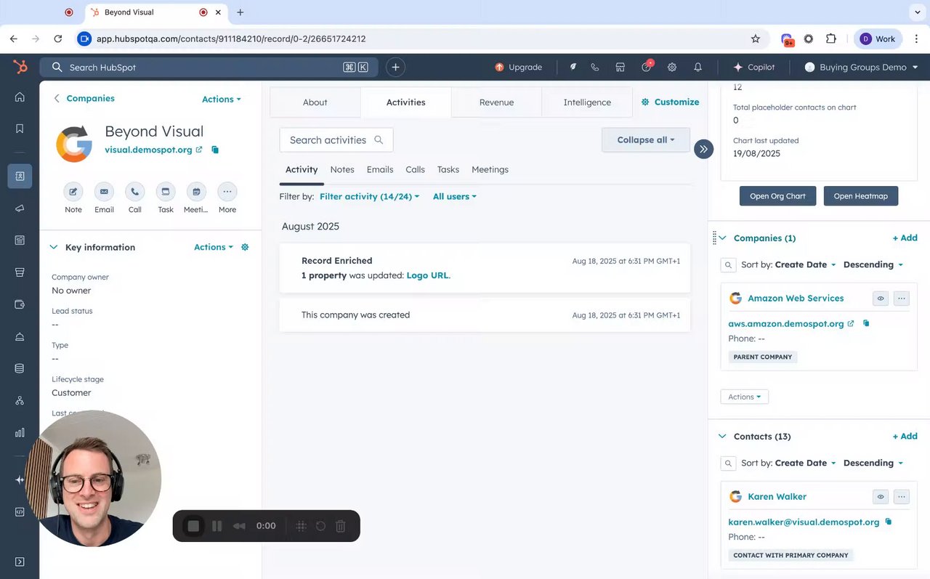Open the Automation workflow icon in sidebar
Image resolution: width=930 pixels, height=579 pixels.
click(20, 400)
